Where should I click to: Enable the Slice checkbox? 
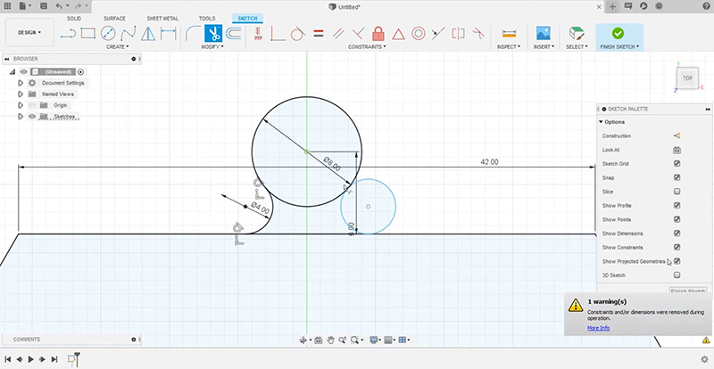click(677, 192)
